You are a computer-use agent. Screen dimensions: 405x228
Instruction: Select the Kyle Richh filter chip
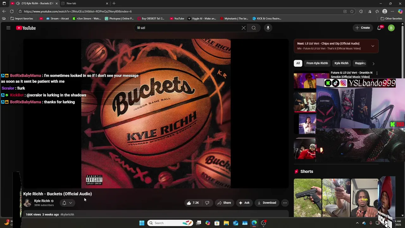[341, 63]
